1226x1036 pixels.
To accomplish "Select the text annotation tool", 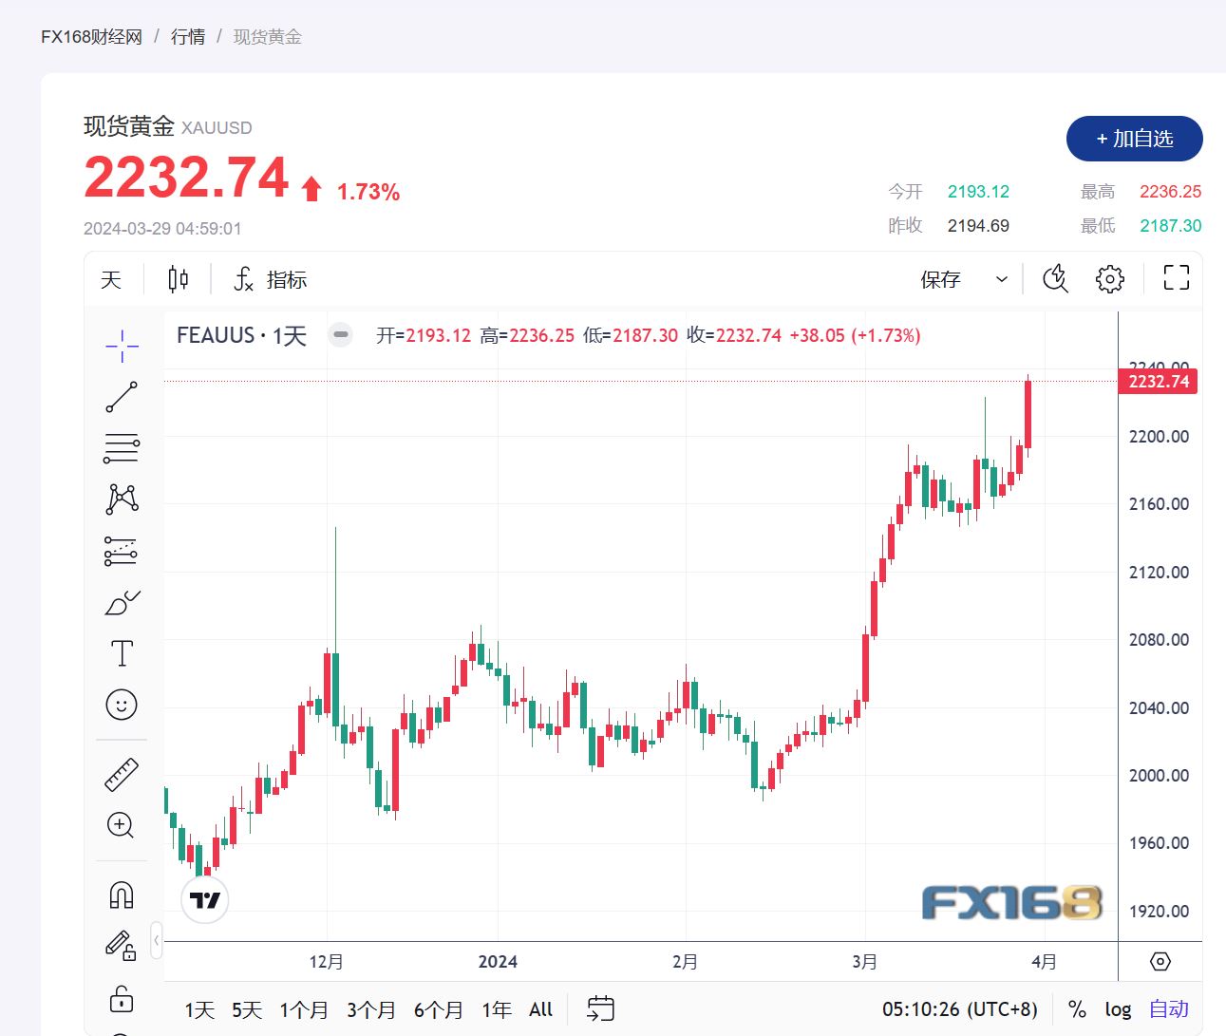I will pos(121,653).
